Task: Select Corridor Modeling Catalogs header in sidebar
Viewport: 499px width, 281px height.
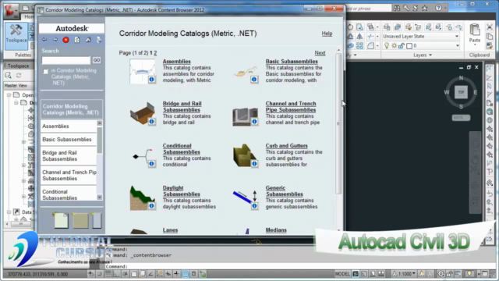Action: (x=71, y=109)
